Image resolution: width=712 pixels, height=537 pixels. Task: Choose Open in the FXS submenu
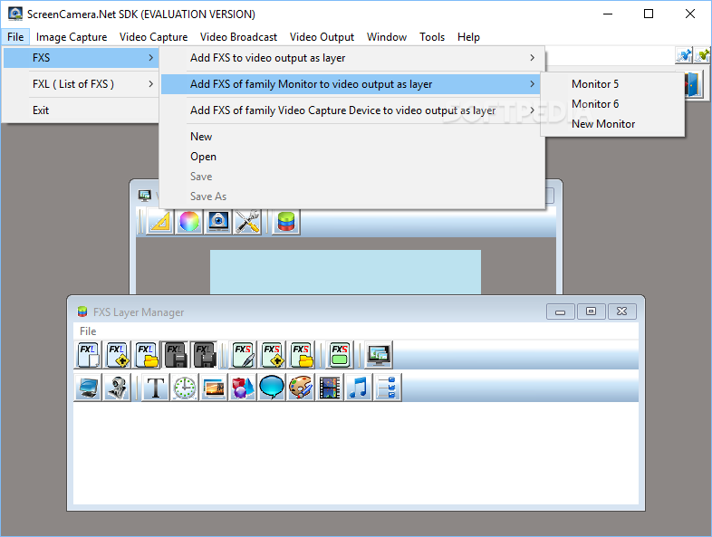351,157
